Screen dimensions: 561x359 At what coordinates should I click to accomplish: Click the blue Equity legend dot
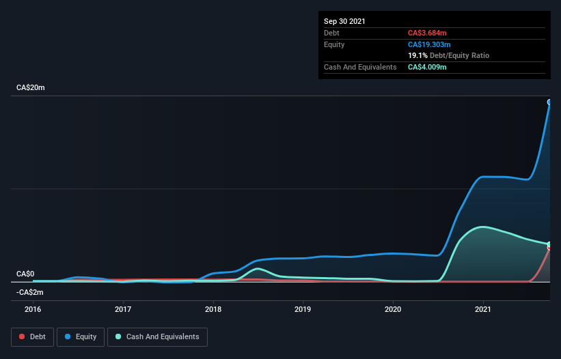[68, 336]
